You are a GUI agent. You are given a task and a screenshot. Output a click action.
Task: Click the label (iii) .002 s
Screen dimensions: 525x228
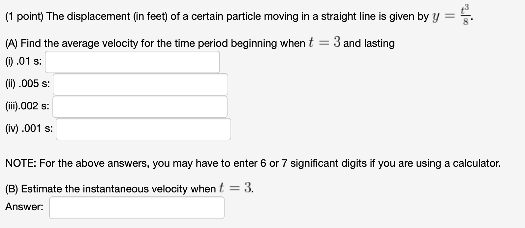point(27,106)
